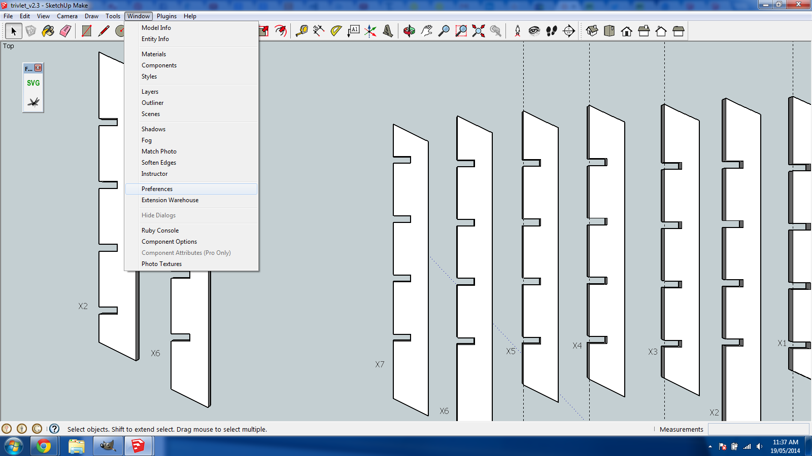Click the Make Component tool icon
This screenshot has height=456, width=812.
[x=31, y=31]
